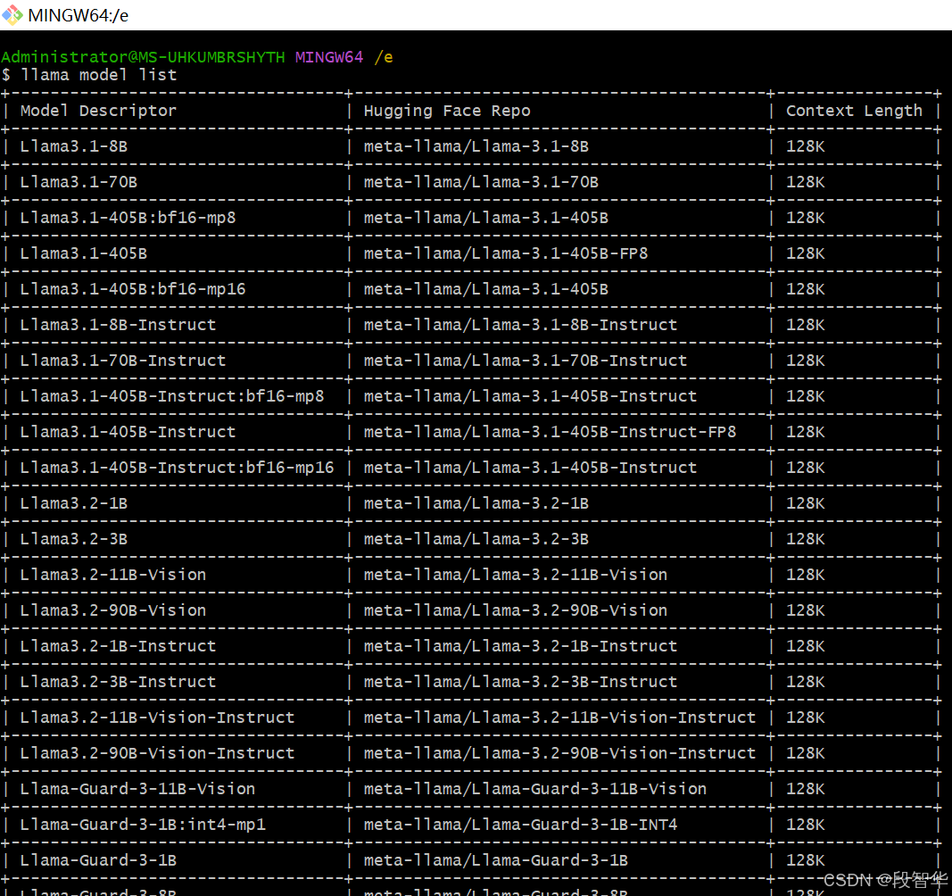This screenshot has height=896, width=952.
Task: Select the meta-llama/Llama-Guard-3-1B repo cell
Action: (x=495, y=860)
